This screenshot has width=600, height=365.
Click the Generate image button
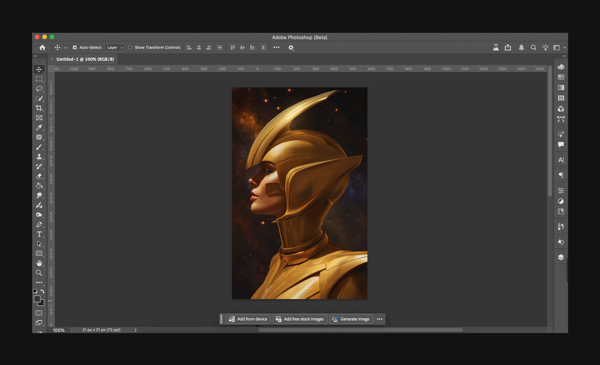pyautogui.click(x=351, y=319)
